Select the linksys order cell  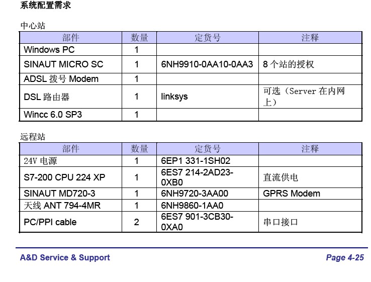click(174, 96)
